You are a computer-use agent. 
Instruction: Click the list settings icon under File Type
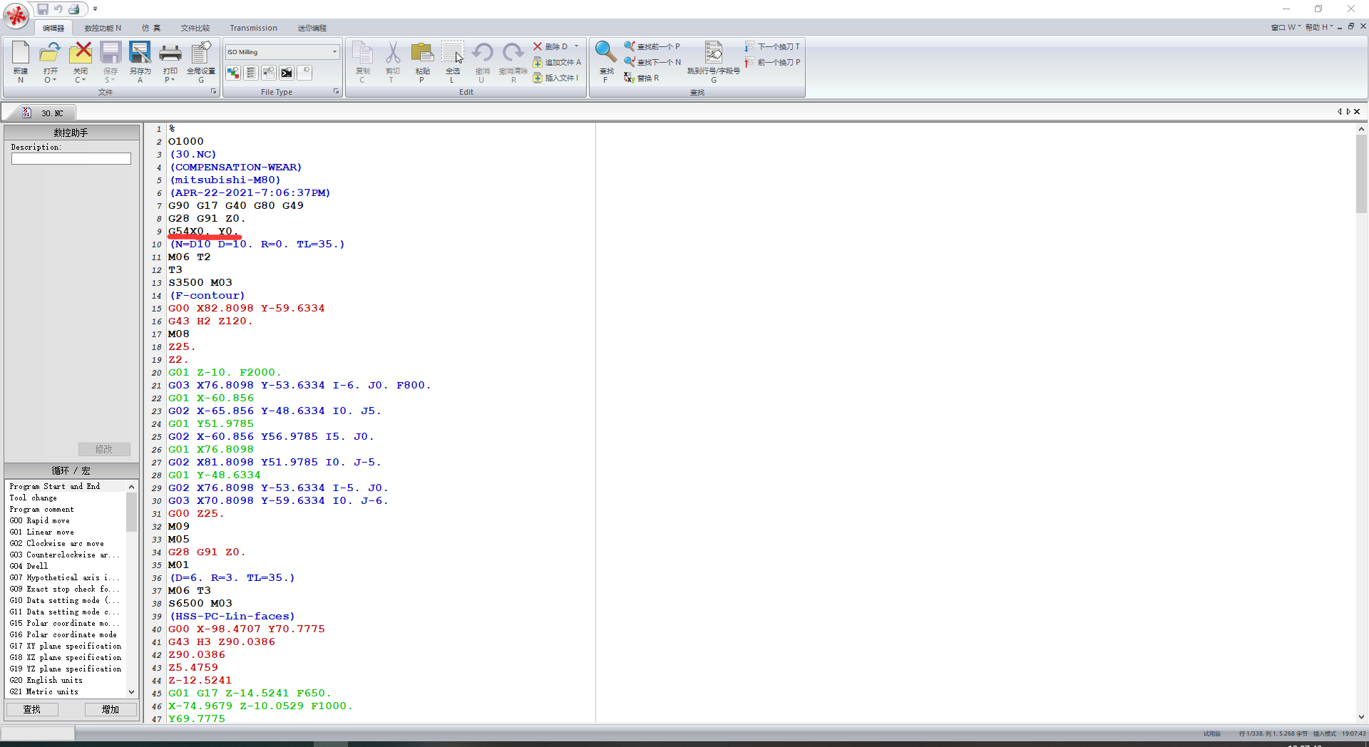coord(250,72)
